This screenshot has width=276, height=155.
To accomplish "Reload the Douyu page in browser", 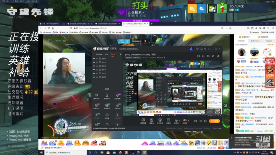I will coord(49,28).
